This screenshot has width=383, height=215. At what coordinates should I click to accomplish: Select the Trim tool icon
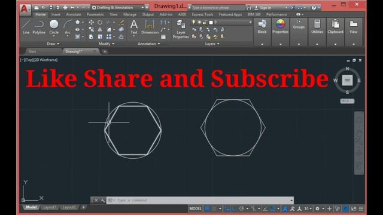pyautogui.click(x=109, y=22)
